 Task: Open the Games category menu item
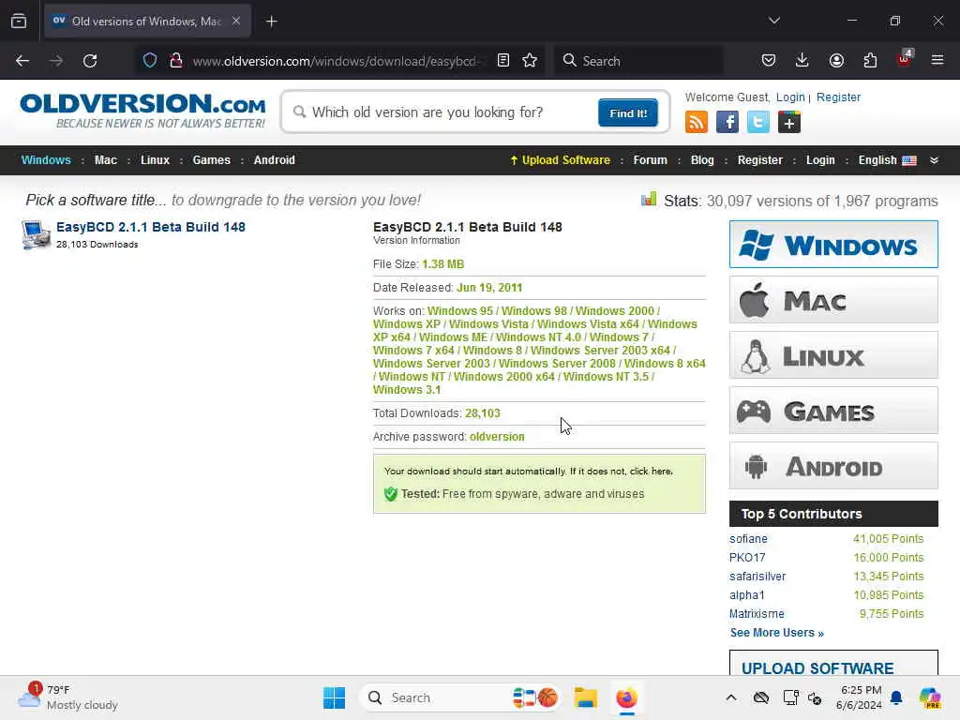pos(211,159)
